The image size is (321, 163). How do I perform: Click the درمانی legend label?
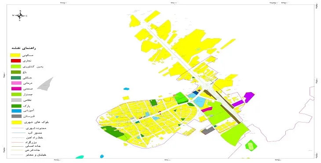click(28, 83)
